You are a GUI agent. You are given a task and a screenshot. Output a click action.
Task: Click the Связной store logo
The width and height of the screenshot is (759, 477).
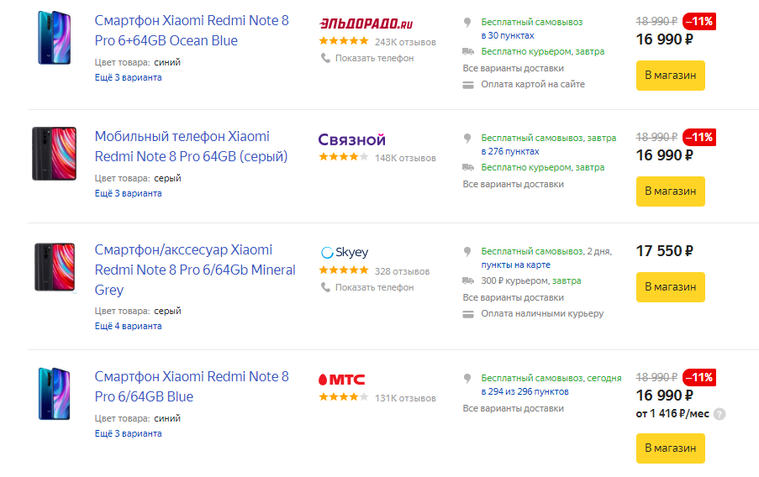coord(351,139)
